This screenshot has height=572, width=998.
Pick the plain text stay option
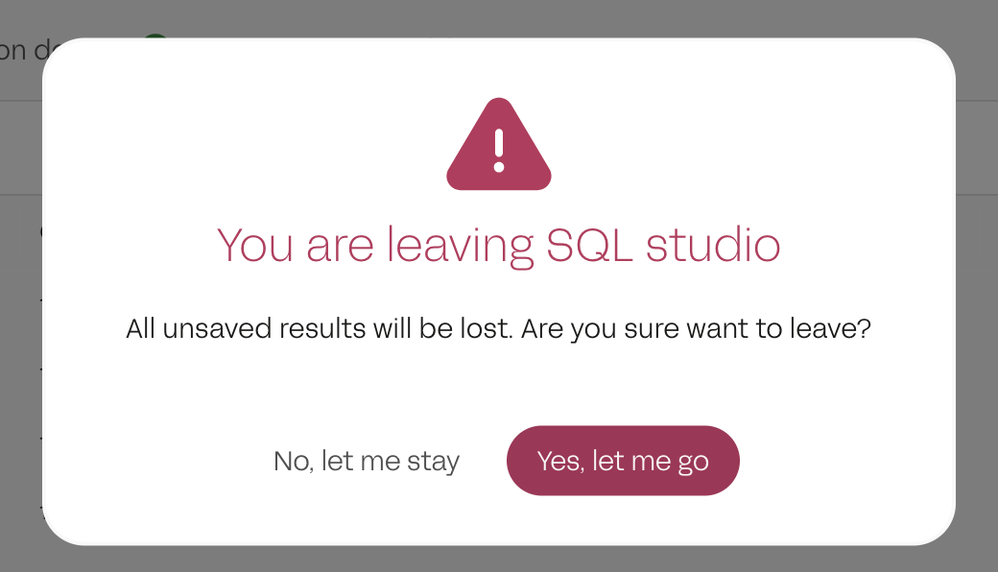tap(367, 461)
